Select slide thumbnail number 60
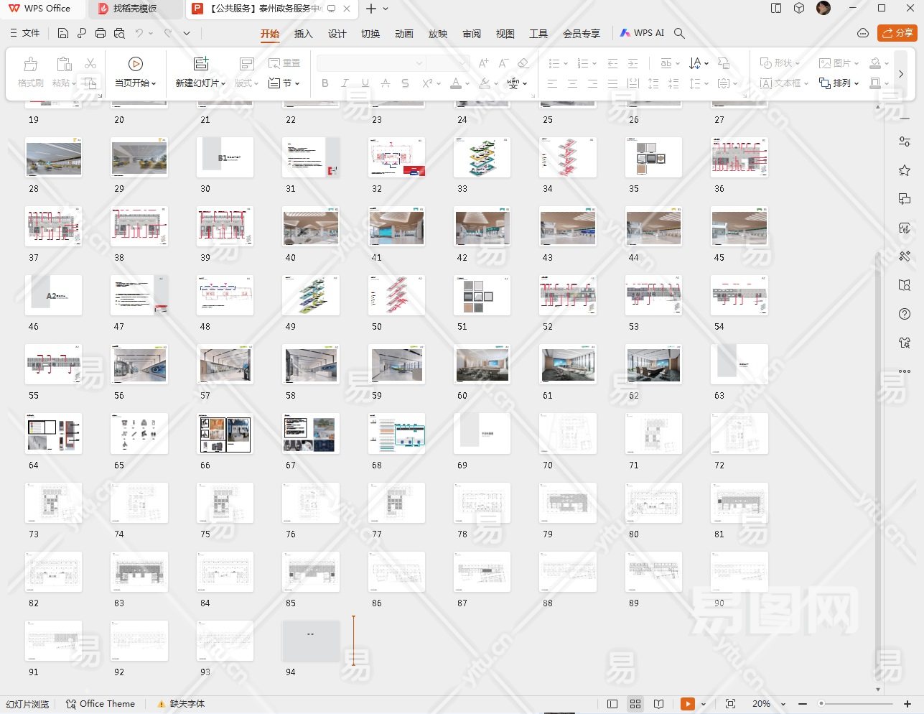The width and height of the screenshot is (924, 714). (x=482, y=364)
